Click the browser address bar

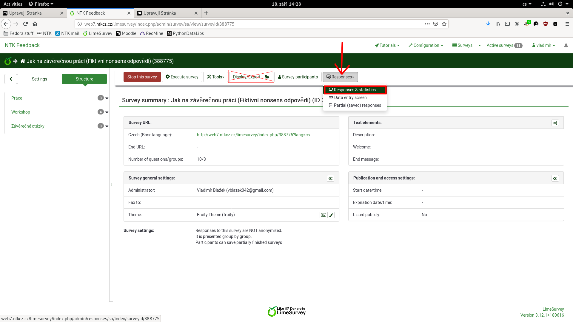pos(251,24)
